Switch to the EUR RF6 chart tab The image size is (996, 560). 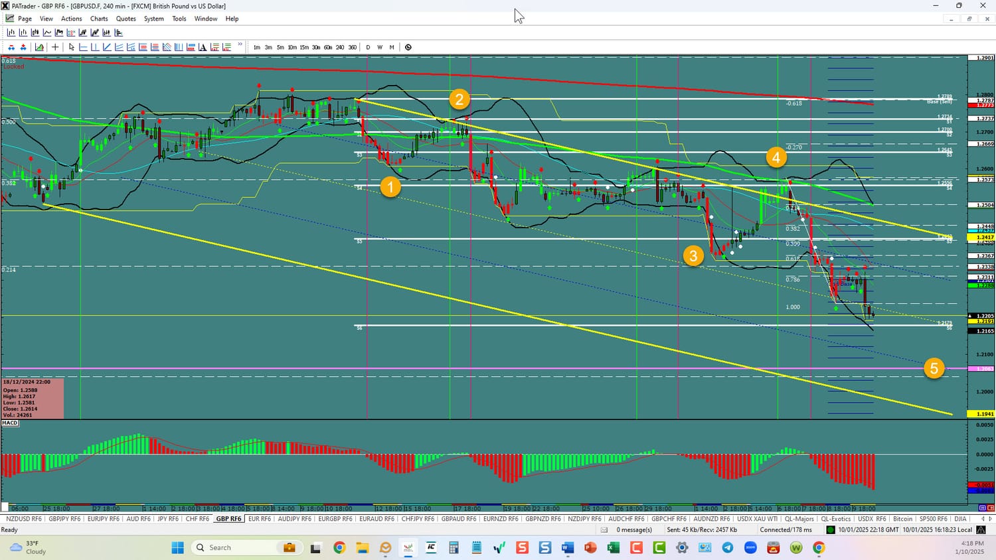(260, 519)
